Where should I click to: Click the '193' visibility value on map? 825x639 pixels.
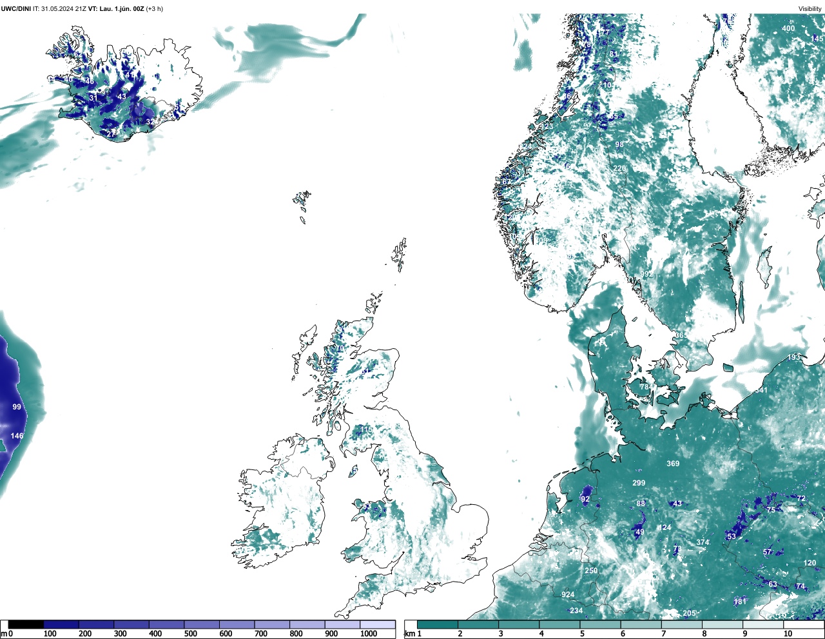(x=793, y=357)
